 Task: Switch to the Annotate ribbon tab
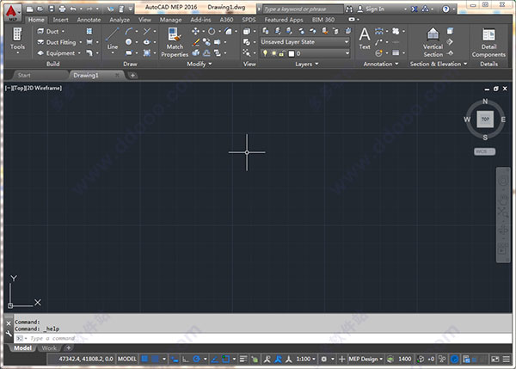tap(89, 19)
